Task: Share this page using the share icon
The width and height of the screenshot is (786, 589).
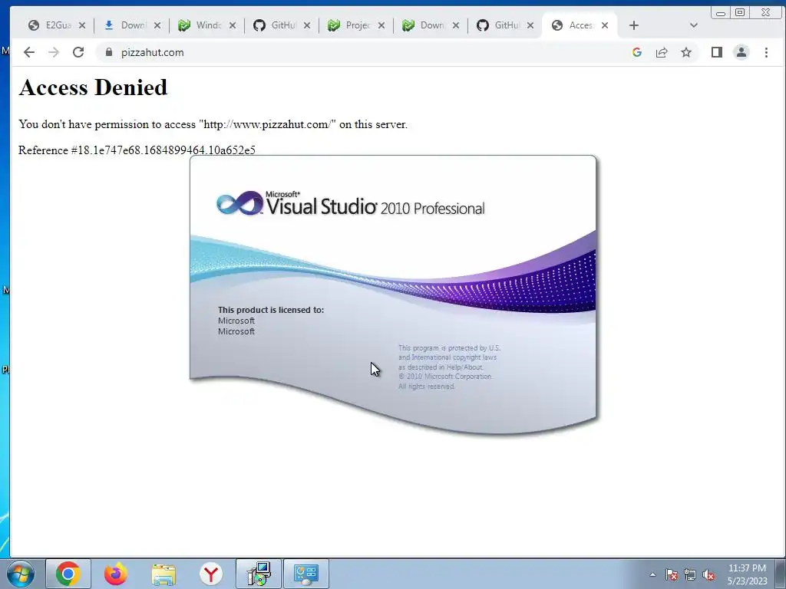Action: pyautogui.click(x=662, y=52)
